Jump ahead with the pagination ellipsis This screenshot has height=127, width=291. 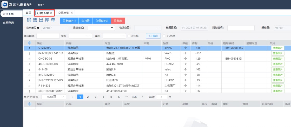(127, 97)
